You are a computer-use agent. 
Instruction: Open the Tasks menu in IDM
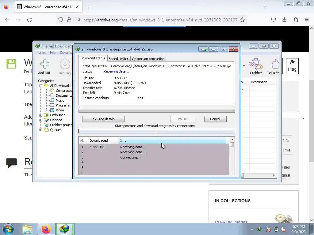(x=41, y=53)
